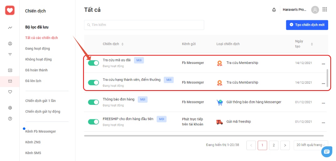Open the customer profile sidebar icon
Screen dimensions: 336x161
tap(10, 44)
